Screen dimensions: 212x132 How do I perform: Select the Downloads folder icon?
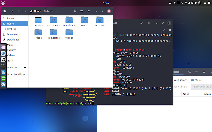[x=69, y=22]
